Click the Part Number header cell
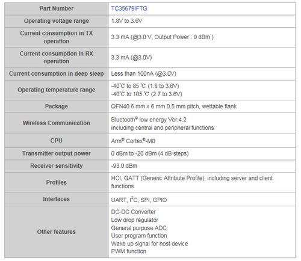 (57, 8)
